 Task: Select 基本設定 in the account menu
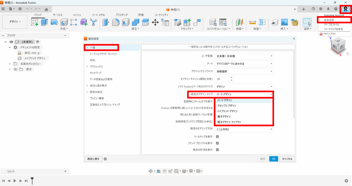pos(329,20)
